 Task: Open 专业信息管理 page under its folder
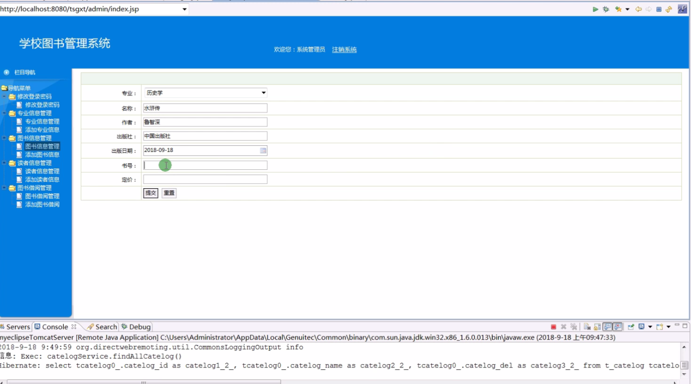[42, 121]
